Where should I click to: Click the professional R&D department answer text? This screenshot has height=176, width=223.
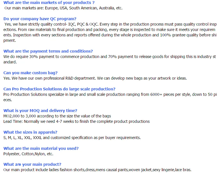coord(95,78)
